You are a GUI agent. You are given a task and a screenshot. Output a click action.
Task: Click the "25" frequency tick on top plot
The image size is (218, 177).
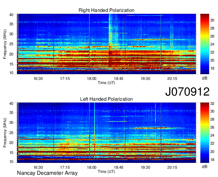coord(11,44)
